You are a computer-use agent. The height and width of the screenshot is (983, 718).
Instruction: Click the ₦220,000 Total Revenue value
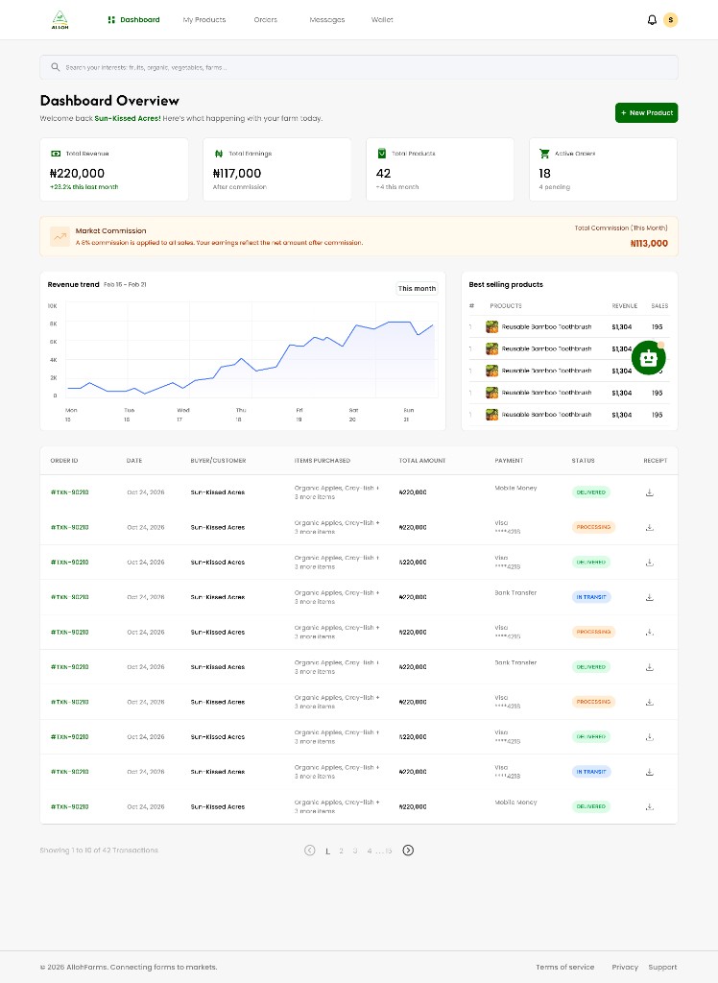[77, 173]
